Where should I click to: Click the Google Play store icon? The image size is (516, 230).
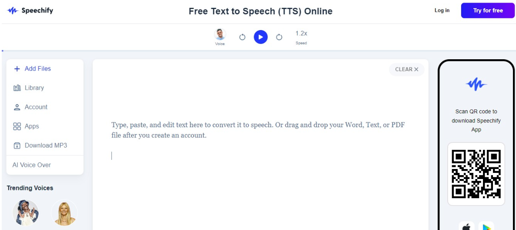click(486, 227)
